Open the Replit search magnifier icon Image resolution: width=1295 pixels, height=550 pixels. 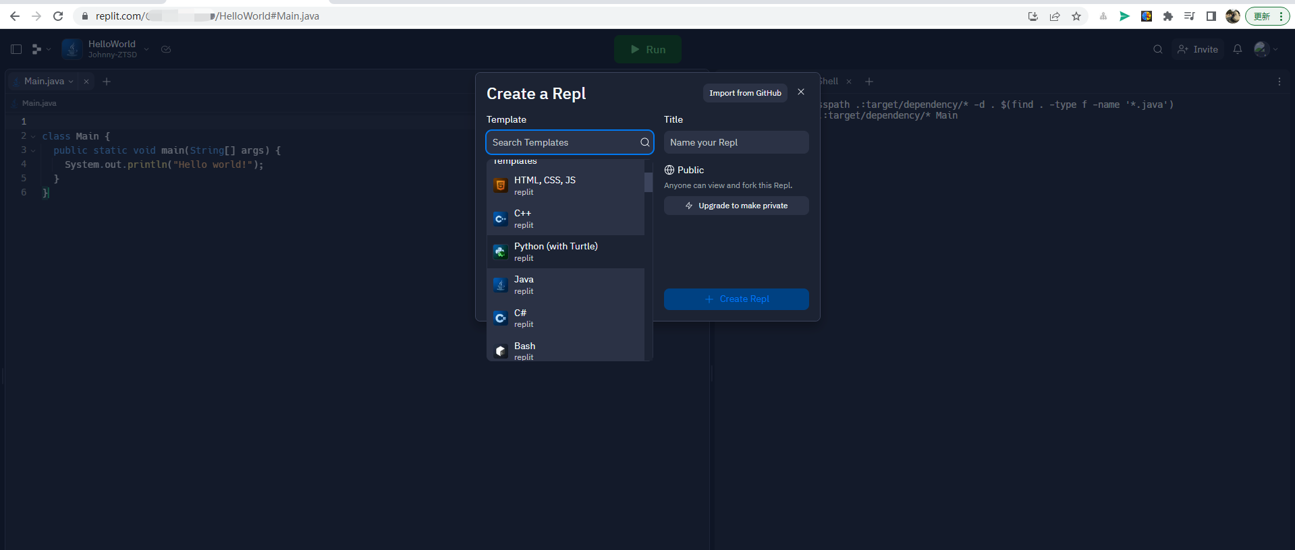(x=1158, y=49)
